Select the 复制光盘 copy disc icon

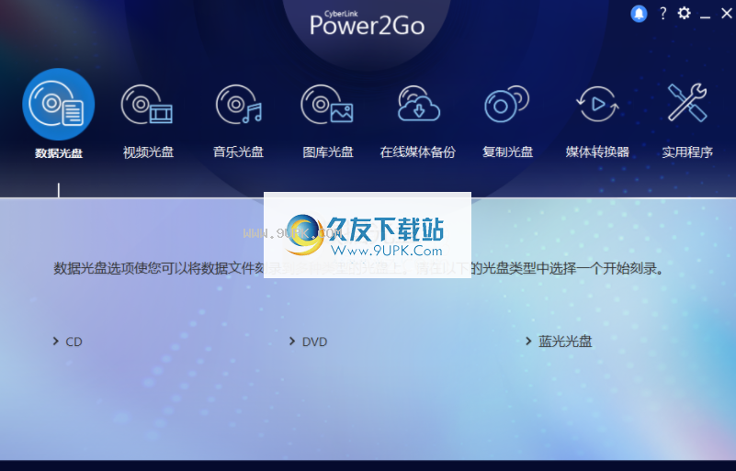(x=507, y=104)
